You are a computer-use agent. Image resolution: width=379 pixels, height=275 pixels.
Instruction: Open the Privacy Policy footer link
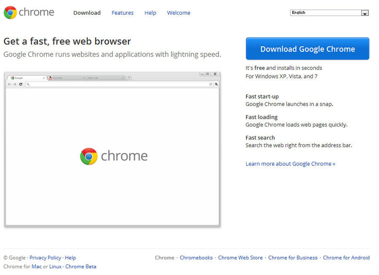pos(45,258)
